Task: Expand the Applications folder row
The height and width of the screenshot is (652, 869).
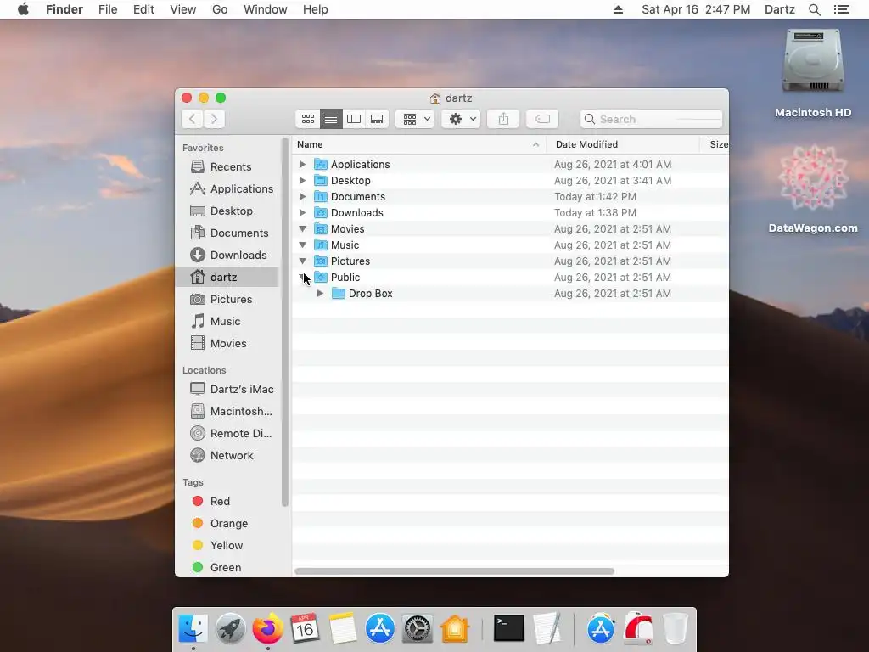Action: (303, 164)
